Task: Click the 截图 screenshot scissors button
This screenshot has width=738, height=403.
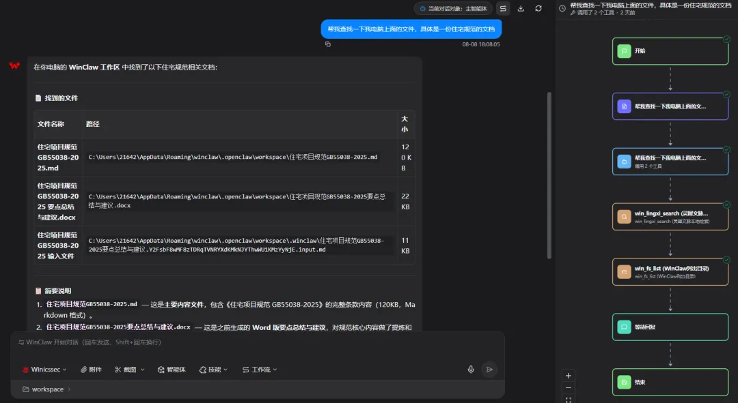Action: coord(125,370)
